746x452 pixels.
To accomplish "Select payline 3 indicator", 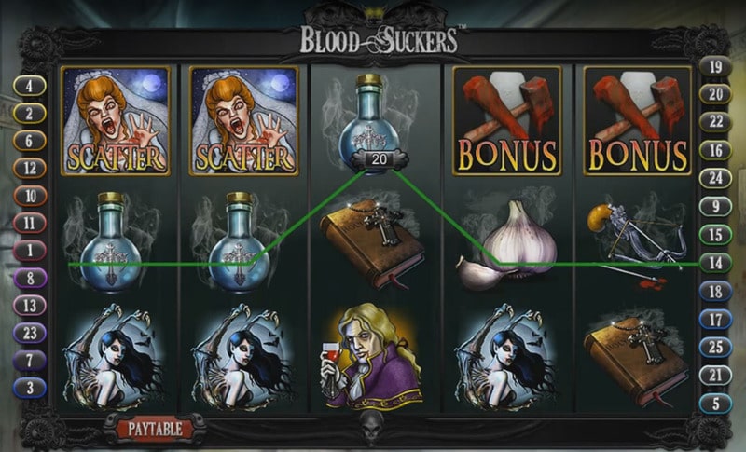I will point(30,388).
